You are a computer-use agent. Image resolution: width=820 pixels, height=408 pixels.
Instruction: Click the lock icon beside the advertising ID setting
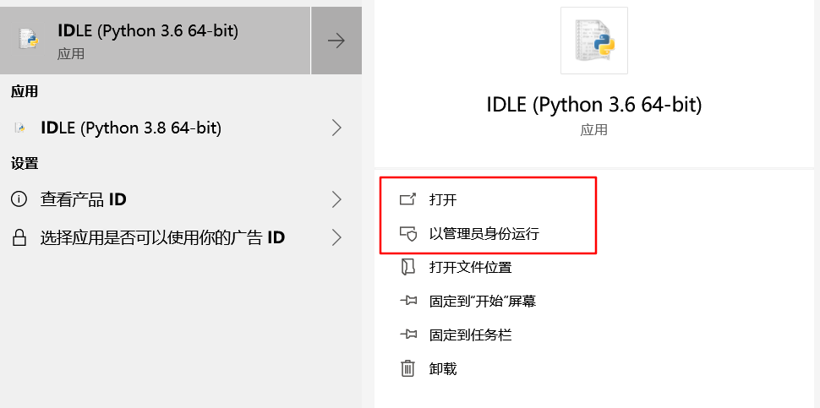(19, 237)
